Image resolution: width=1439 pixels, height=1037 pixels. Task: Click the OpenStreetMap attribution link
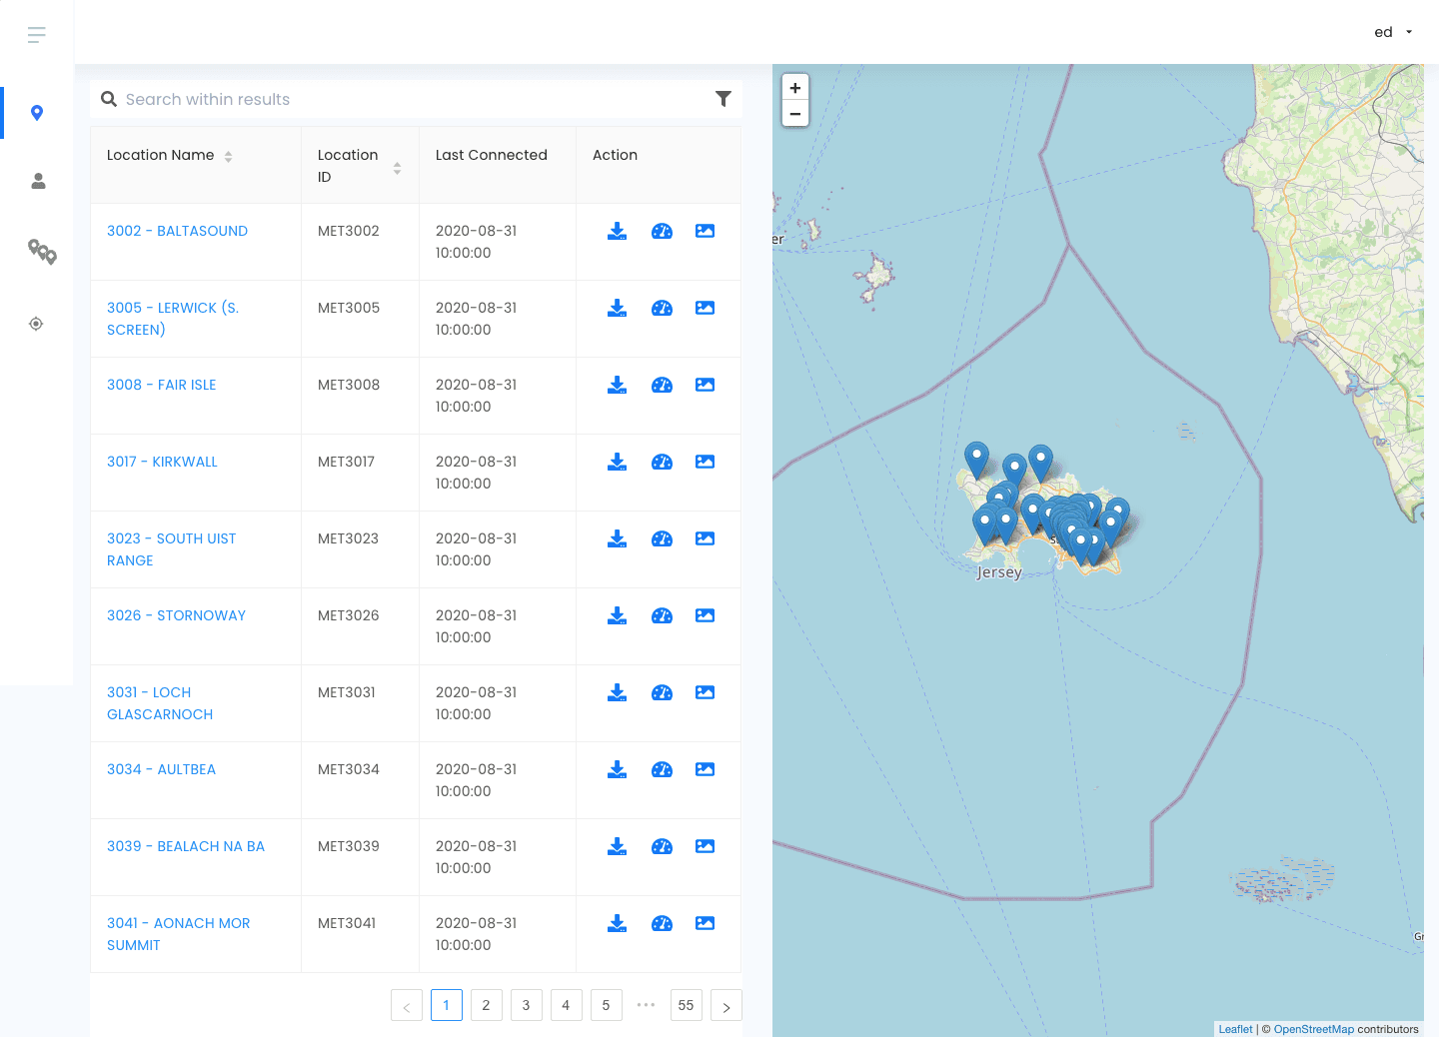point(1312,1028)
